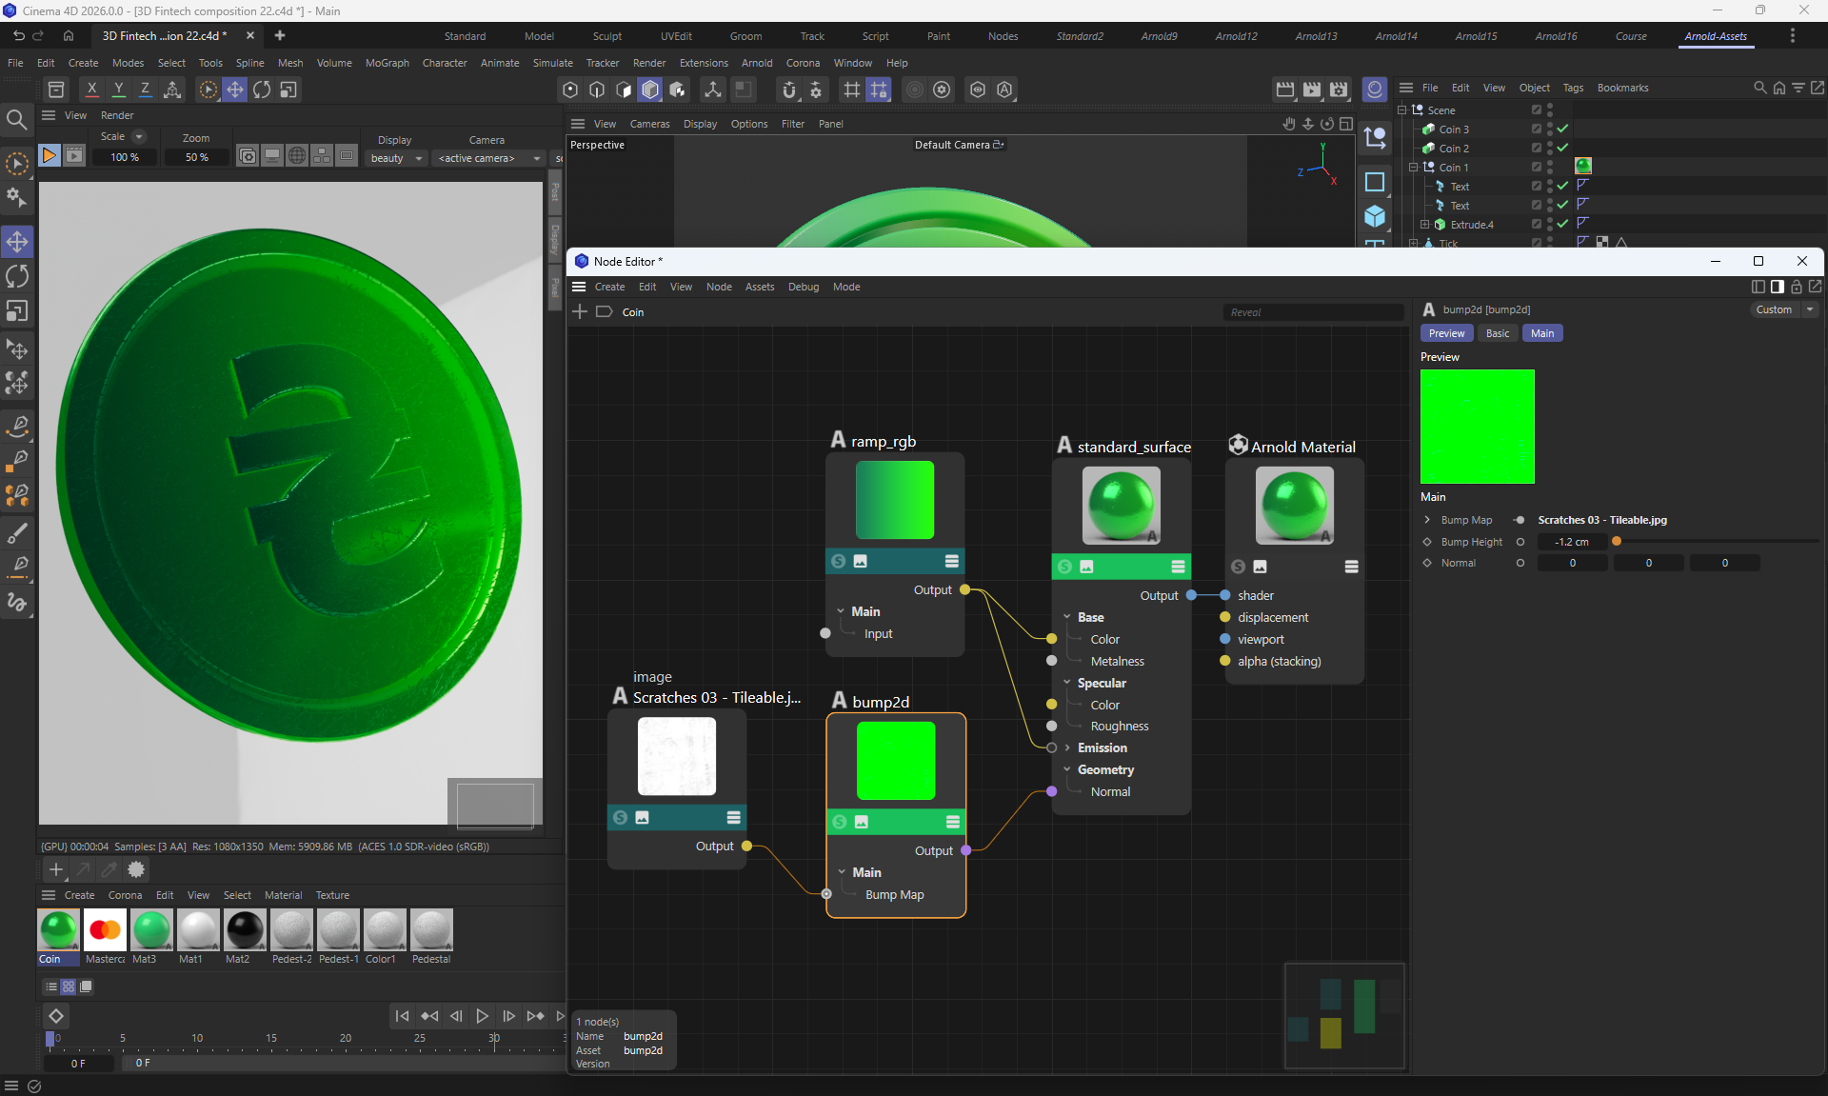
Task: Toggle Extrude.4 enable checkmark
Action: tap(1562, 224)
